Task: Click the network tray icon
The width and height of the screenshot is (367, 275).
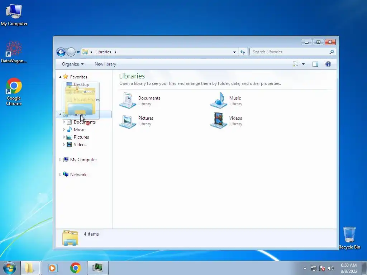Action: pyautogui.click(x=313, y=268)
